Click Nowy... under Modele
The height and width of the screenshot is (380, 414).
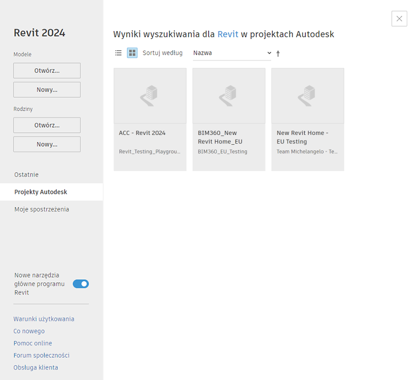[47, 89]
